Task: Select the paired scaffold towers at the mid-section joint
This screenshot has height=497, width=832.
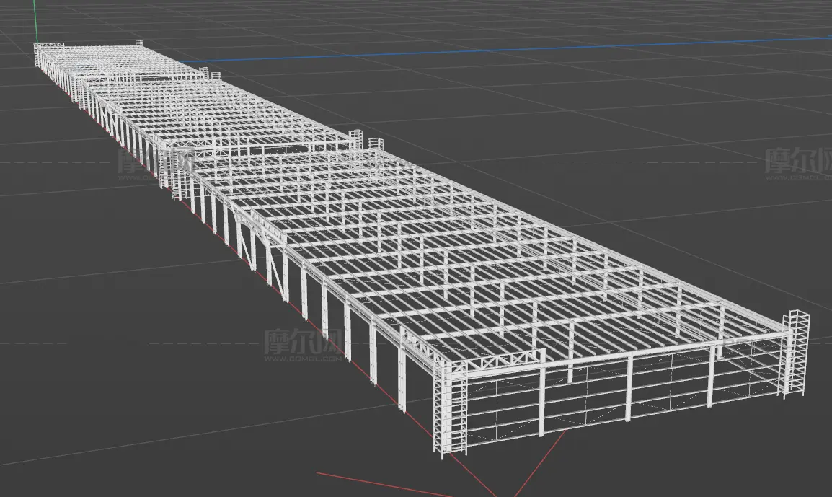Action: click(366, 140)
